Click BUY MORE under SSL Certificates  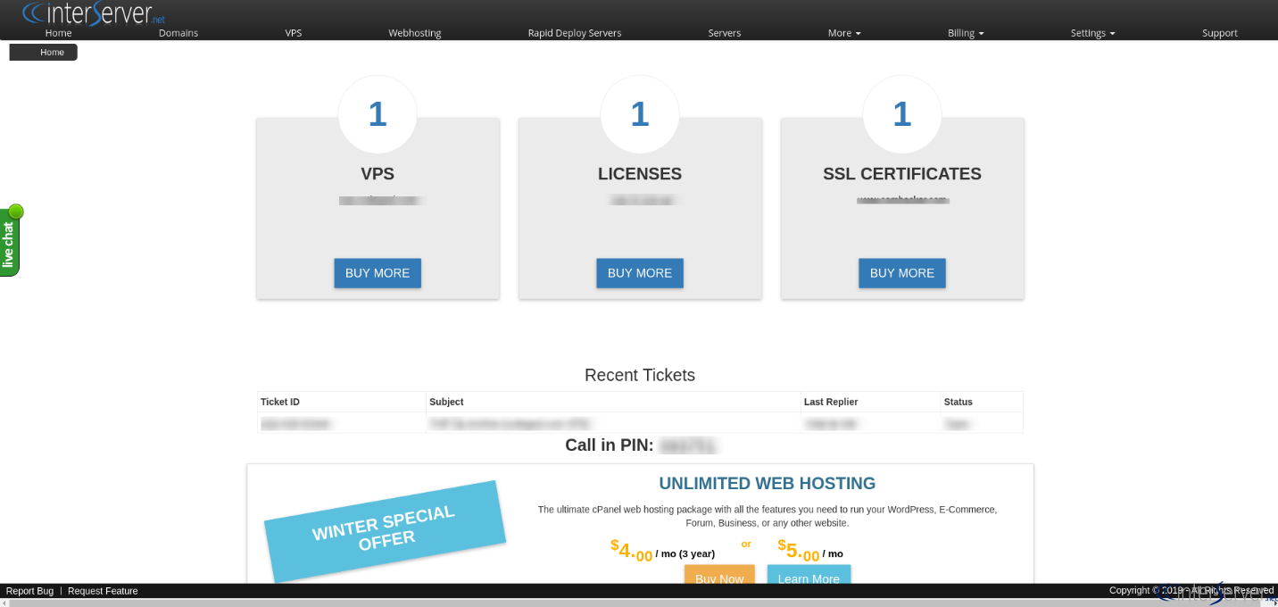[902, 273]
